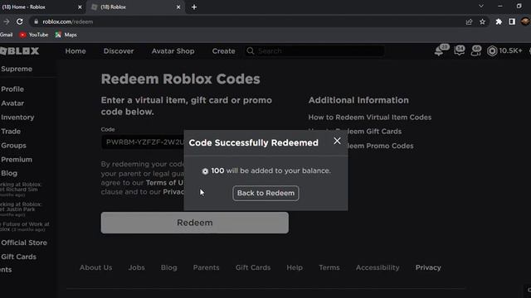Open Jobs footer link

[x=136, y=267]
